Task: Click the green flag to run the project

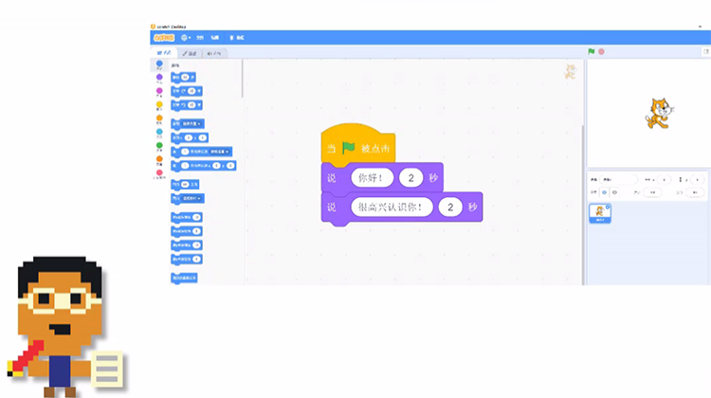Action: coord(592,51)
